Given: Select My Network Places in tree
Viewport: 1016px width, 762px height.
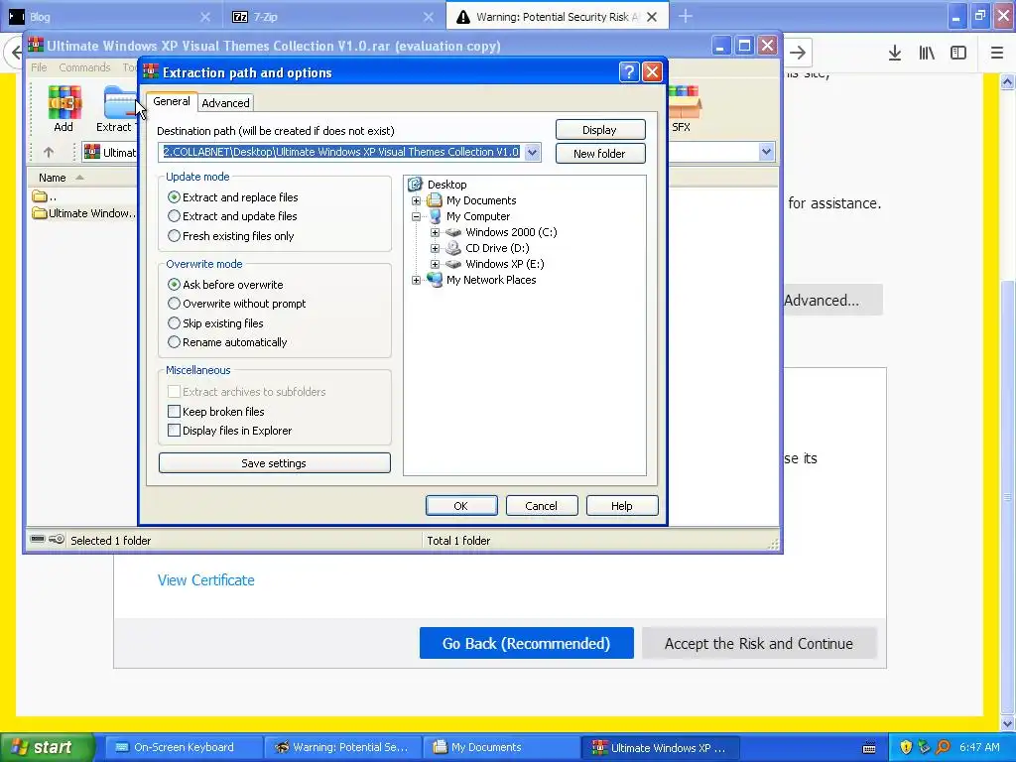Looking at the screenshot, I should click(491, 280).
